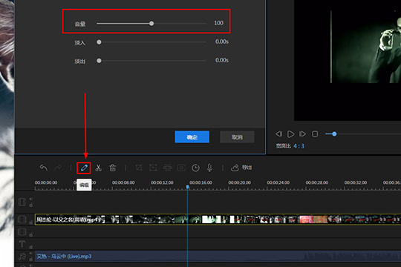Click the crop tool icon in toolbar
The height and width of the screenshot is (267, 401).
(x=139, y=168)
